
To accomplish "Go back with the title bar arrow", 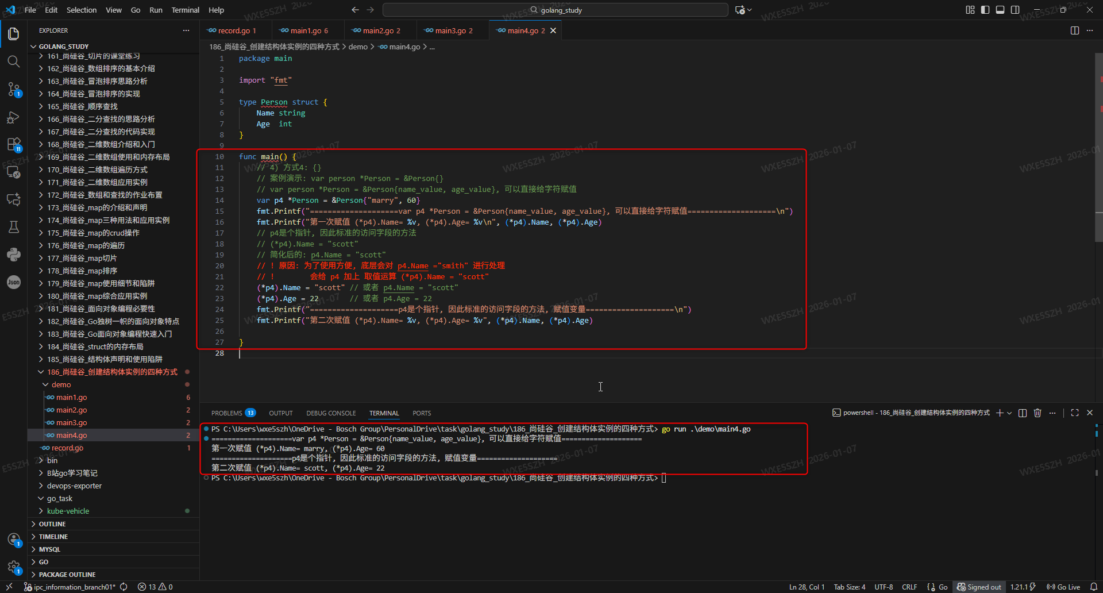I will (355, 10).
